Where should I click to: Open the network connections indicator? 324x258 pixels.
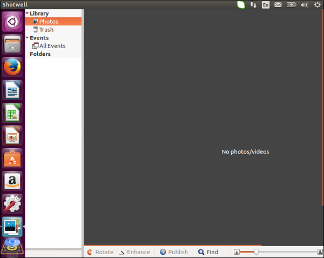point(253,4)
